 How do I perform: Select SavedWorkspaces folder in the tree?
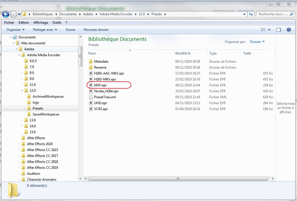point(46,114)
